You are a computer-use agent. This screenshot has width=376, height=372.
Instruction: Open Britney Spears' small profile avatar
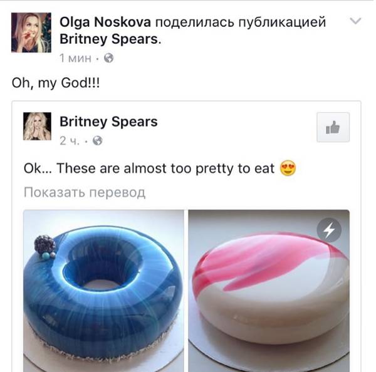coord(37,126)
